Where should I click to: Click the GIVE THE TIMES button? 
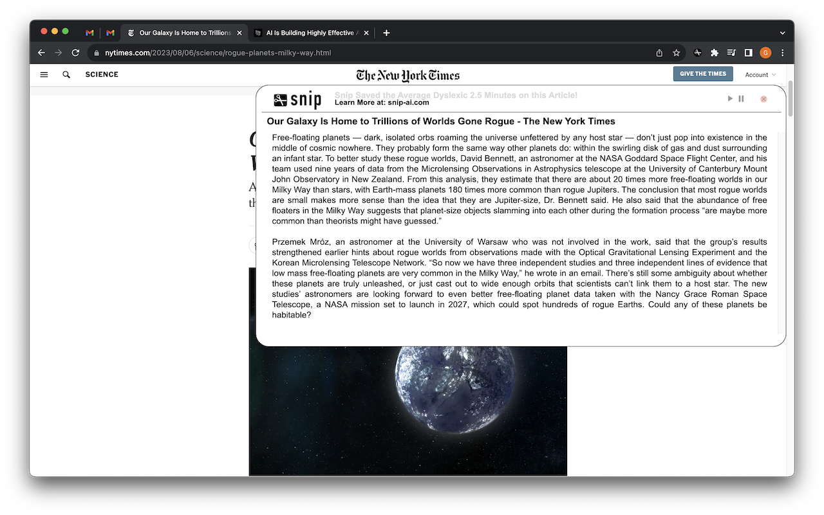coord(703,74)
